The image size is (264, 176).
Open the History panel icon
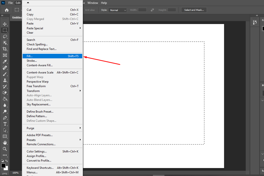pos(255,22)
